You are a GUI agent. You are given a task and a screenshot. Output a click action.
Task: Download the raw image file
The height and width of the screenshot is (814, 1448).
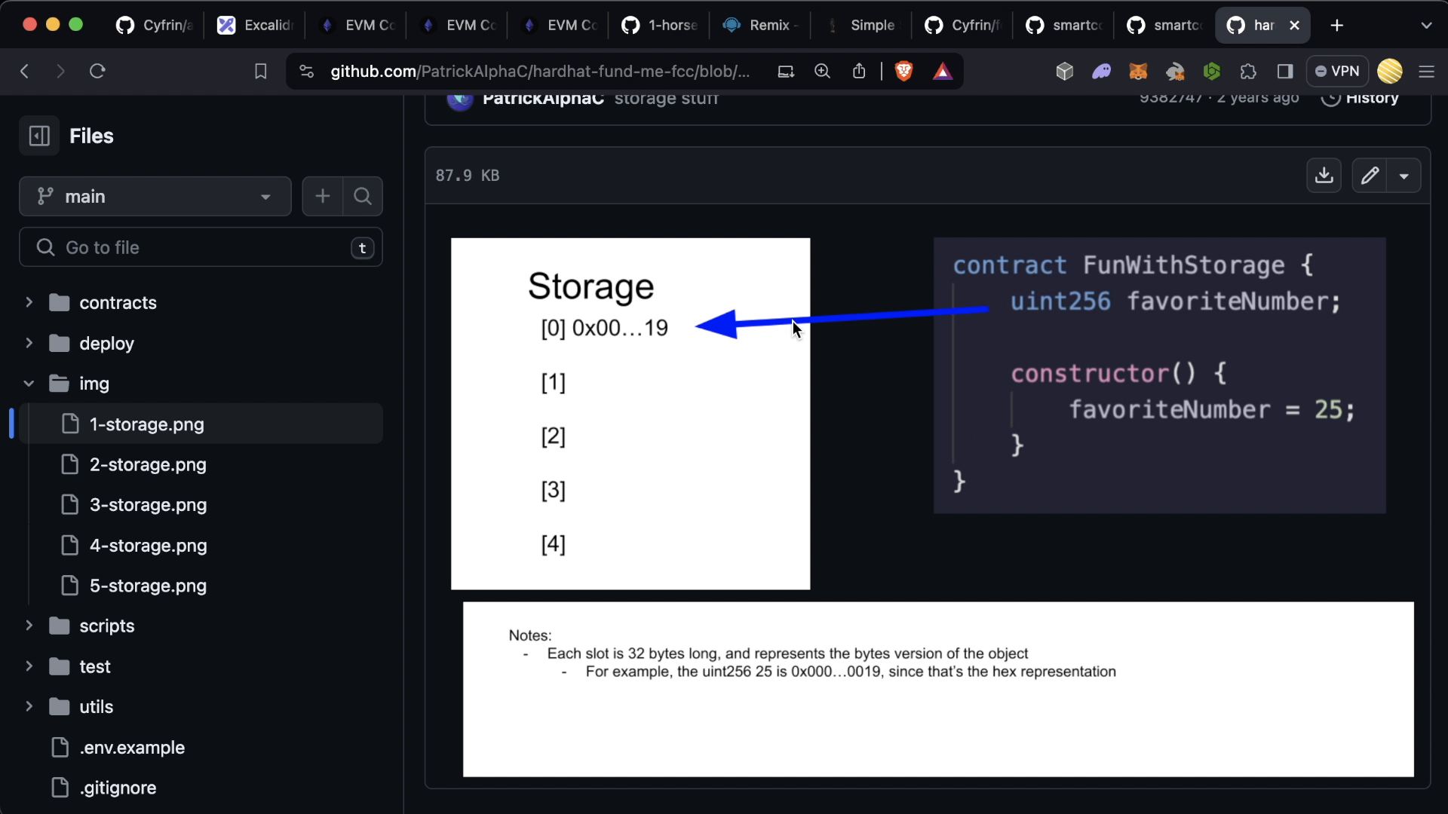(x=1324, y=176)
